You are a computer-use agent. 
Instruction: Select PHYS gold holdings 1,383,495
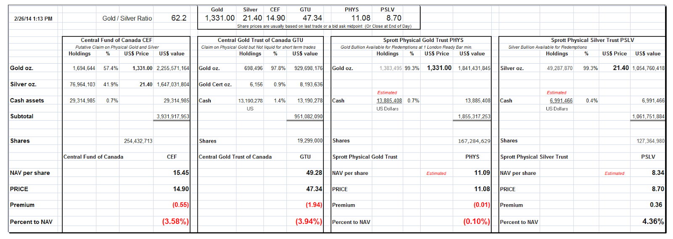(x=391, y=68)
